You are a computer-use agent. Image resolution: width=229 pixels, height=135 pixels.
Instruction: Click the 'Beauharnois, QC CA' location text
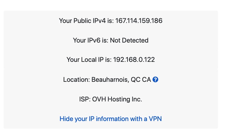pos(122,80)
